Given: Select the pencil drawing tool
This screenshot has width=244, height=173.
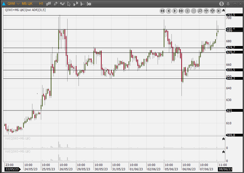Looking at the screenshot, I should tap(56, 4).
